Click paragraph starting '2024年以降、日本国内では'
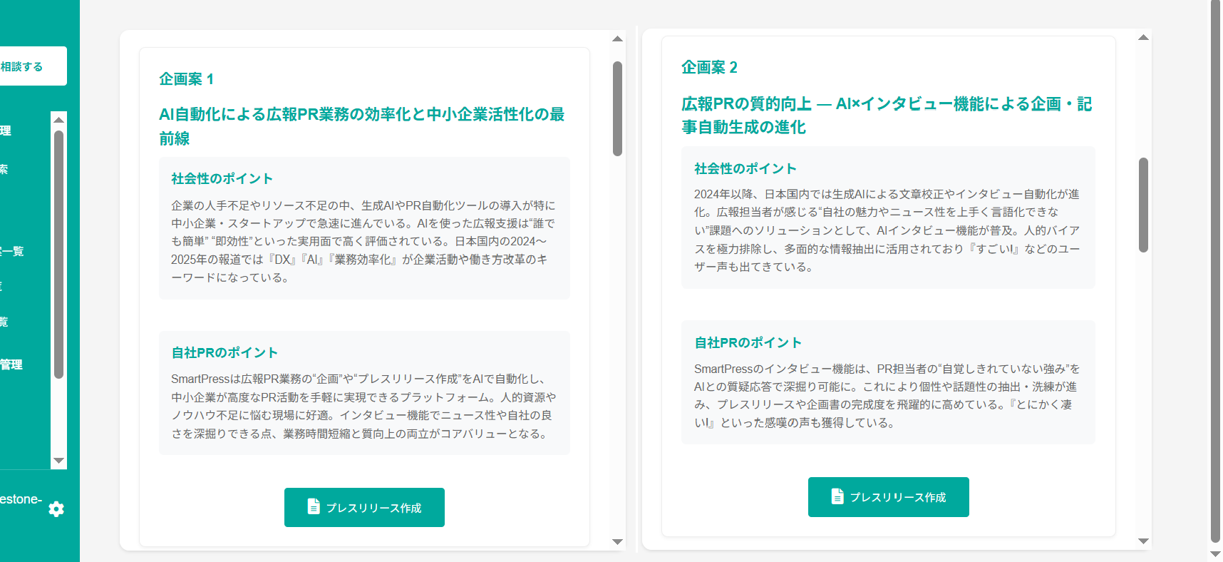 [887, 230]
